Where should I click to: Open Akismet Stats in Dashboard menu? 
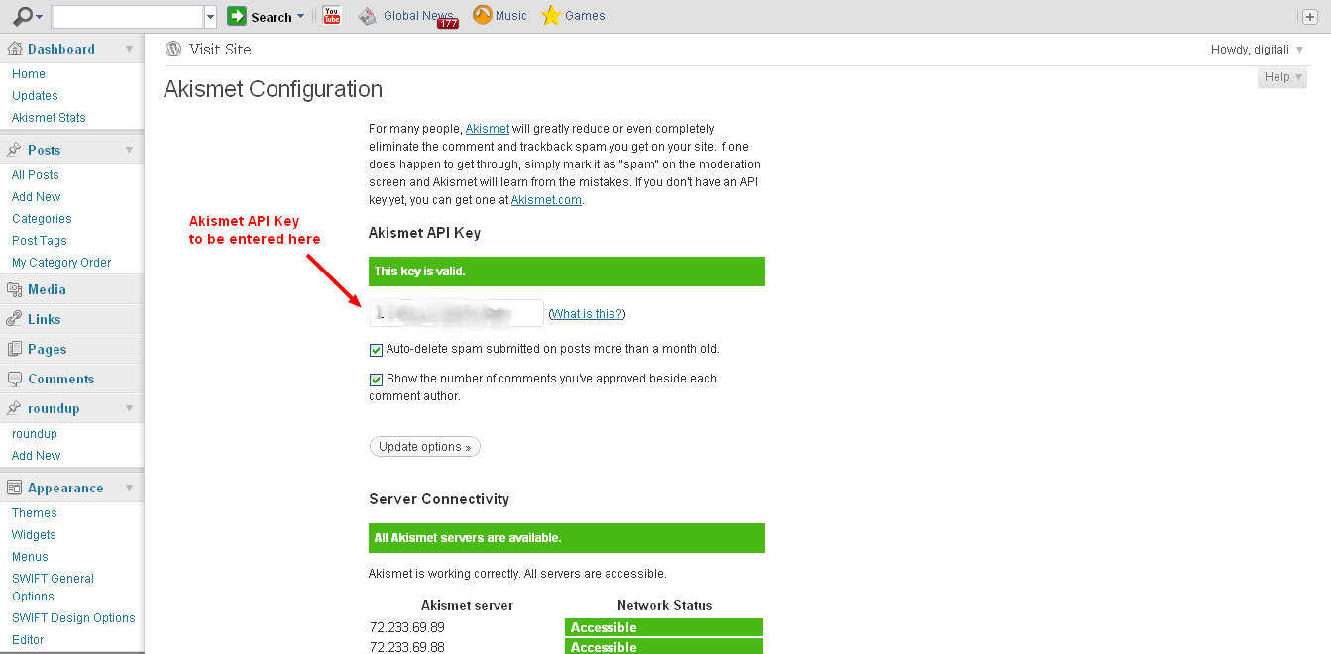[49, 118]
